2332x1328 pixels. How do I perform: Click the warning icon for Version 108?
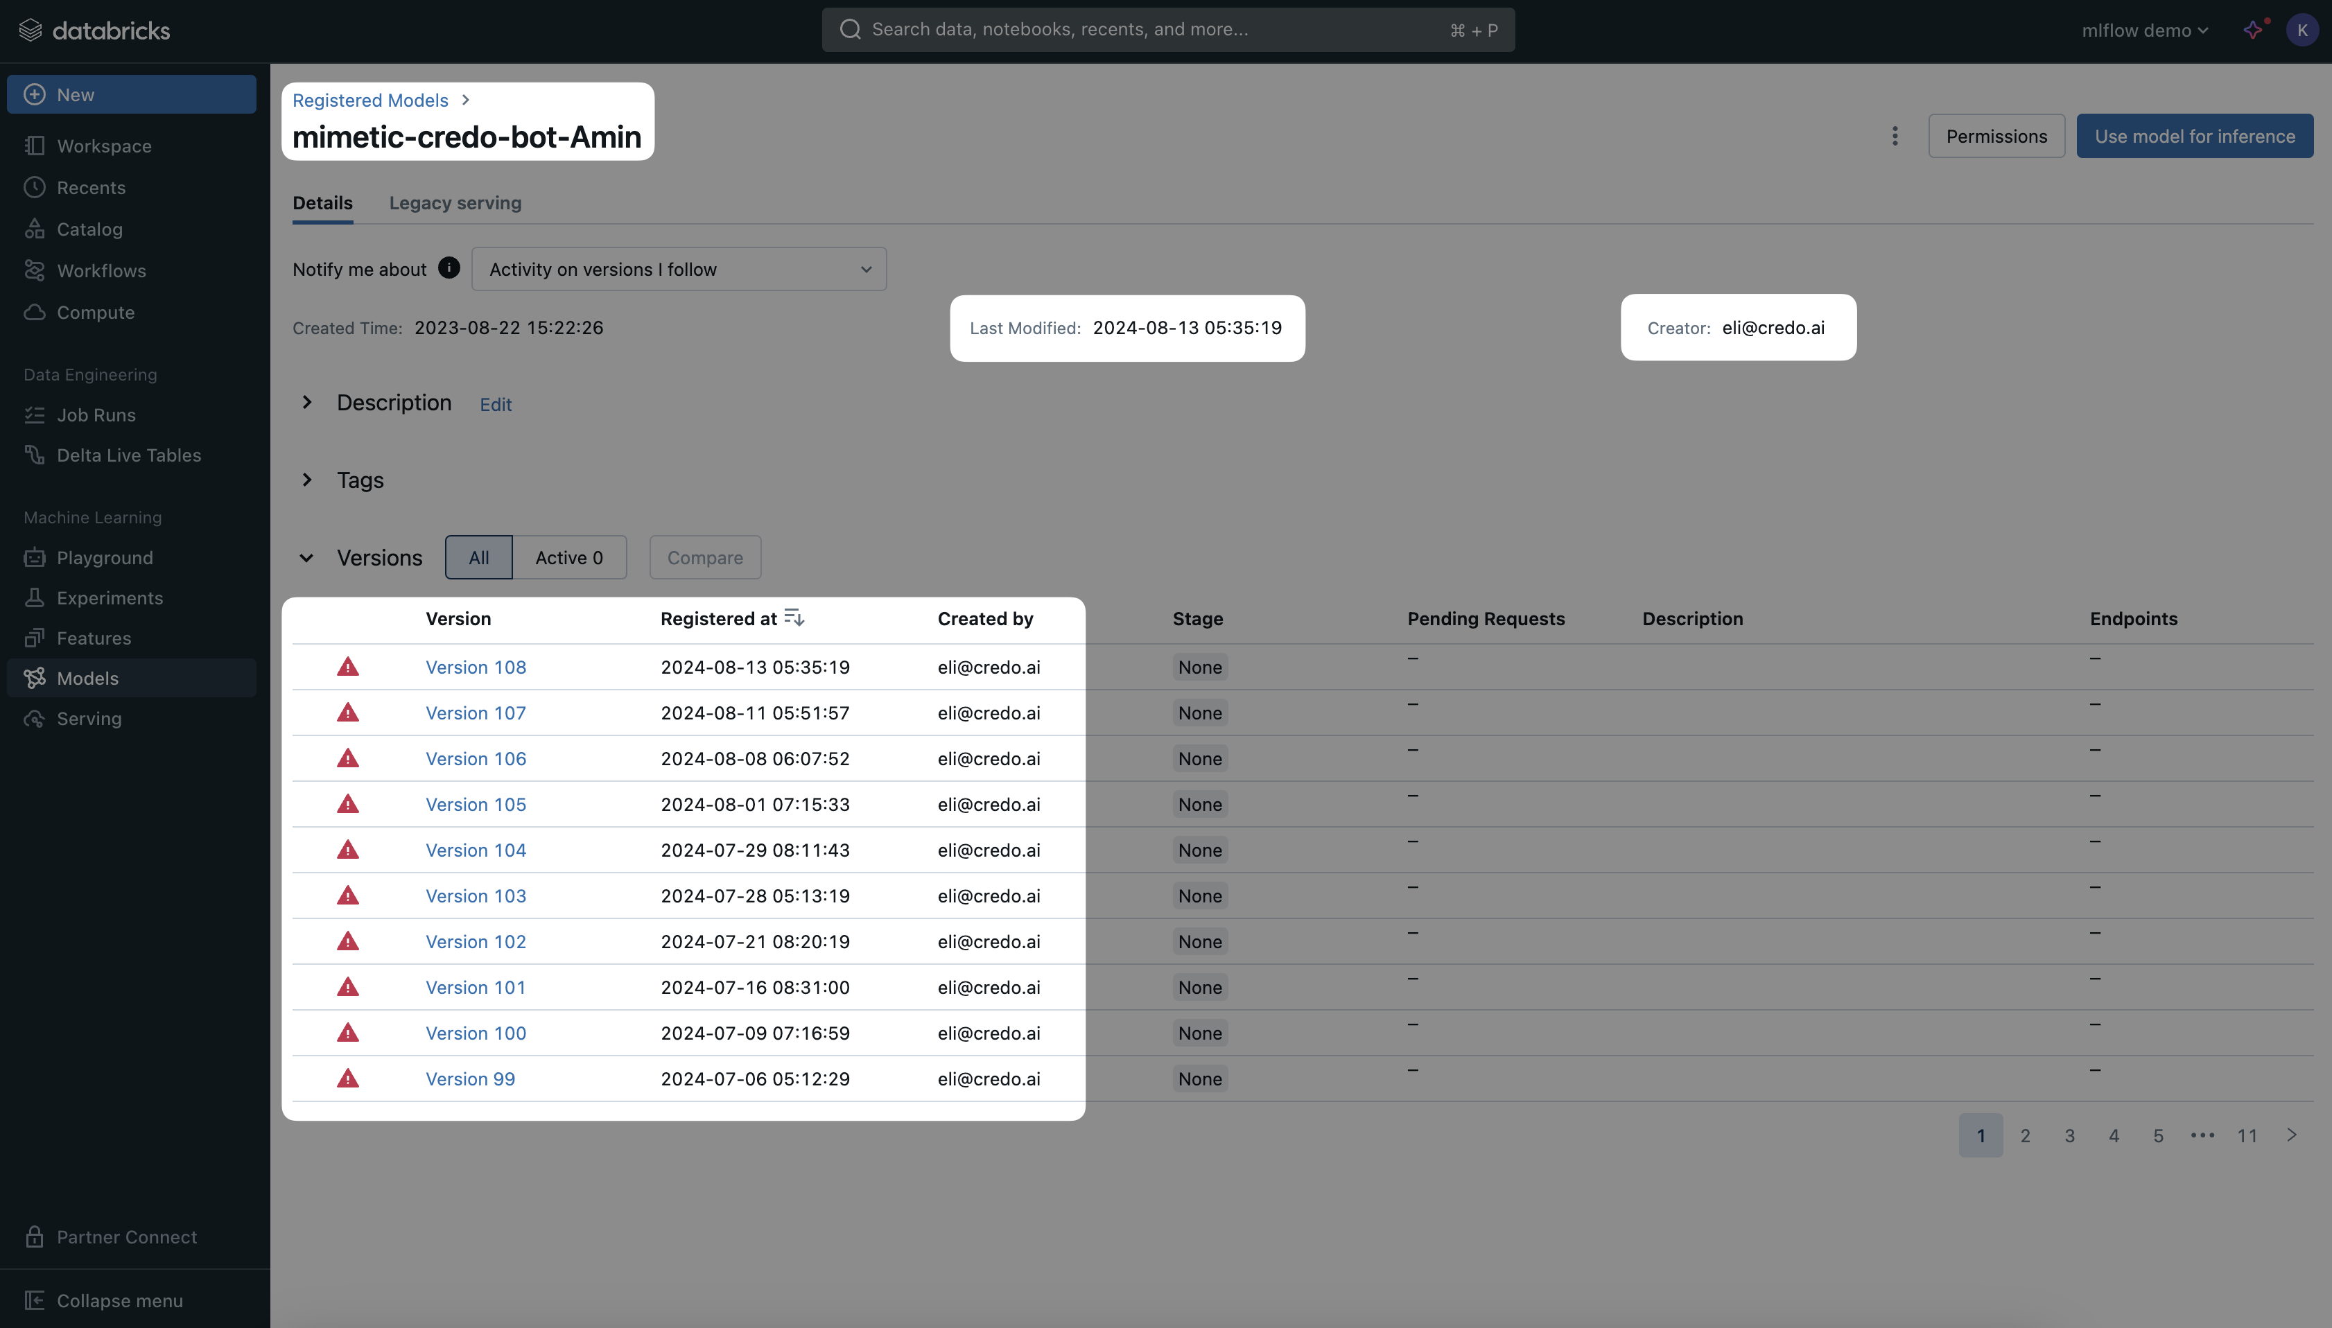pos(347,667)
